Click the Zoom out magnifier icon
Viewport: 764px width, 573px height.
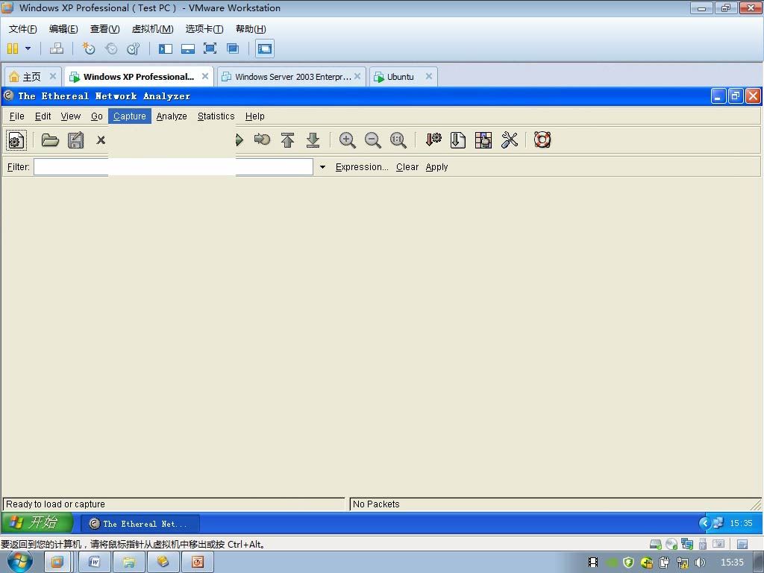pos(373,140)
